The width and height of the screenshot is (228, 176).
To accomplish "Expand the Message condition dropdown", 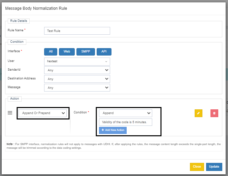I will coord(77,87).
